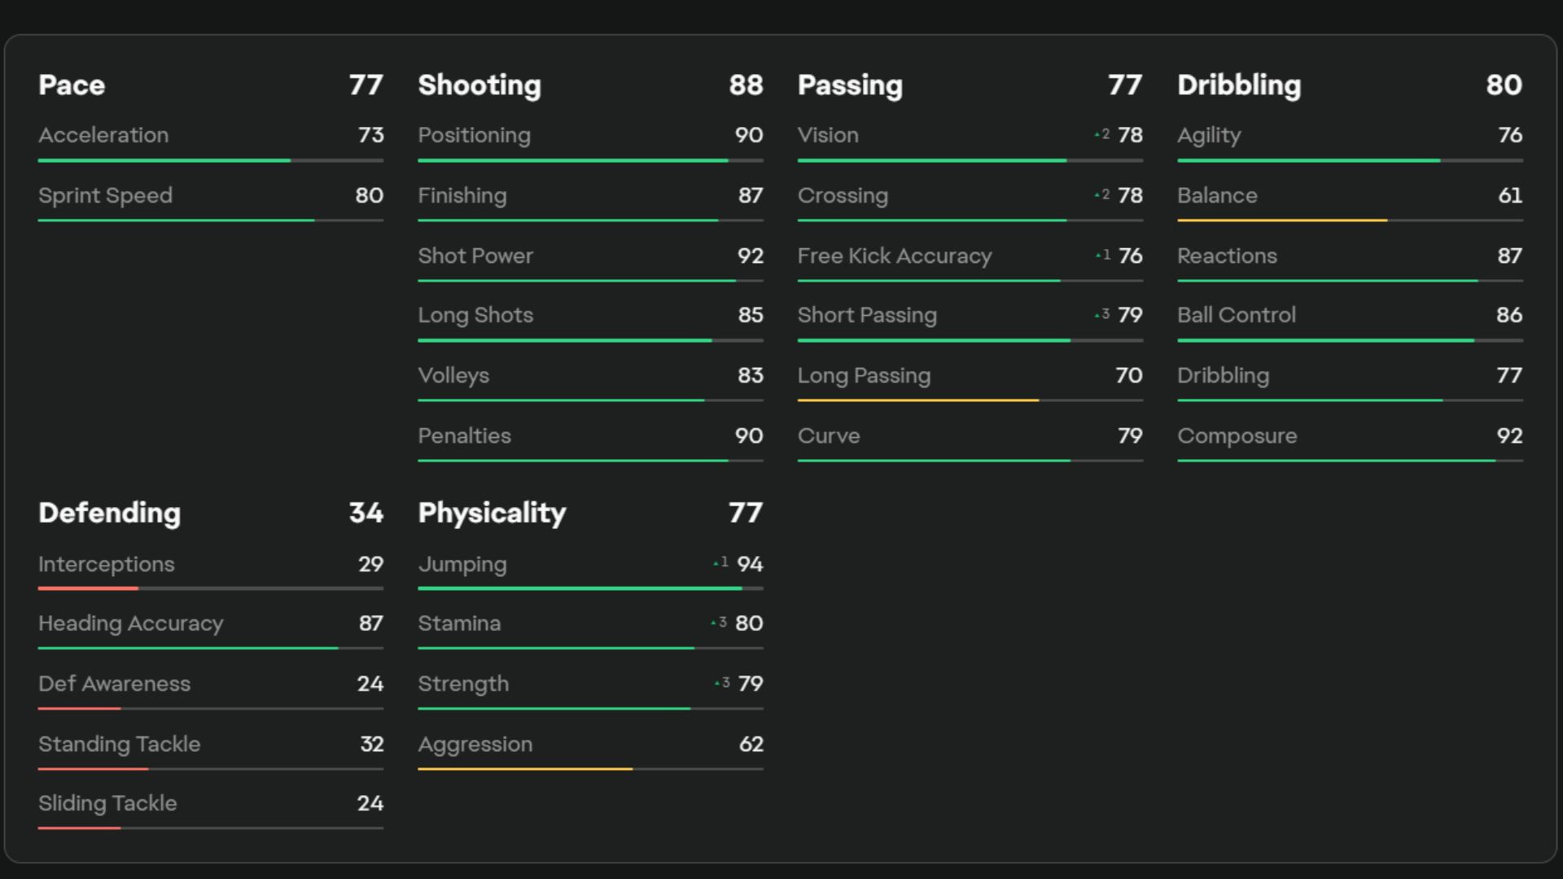1563x879 pixels.
Task: Click the Stamina +3 boost arrow indicator
Action: (719, 623)
